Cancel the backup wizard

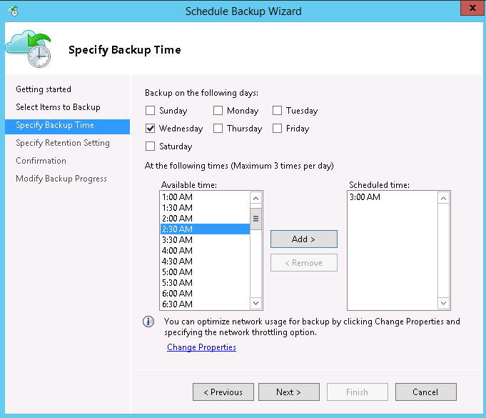pos(426,392)
